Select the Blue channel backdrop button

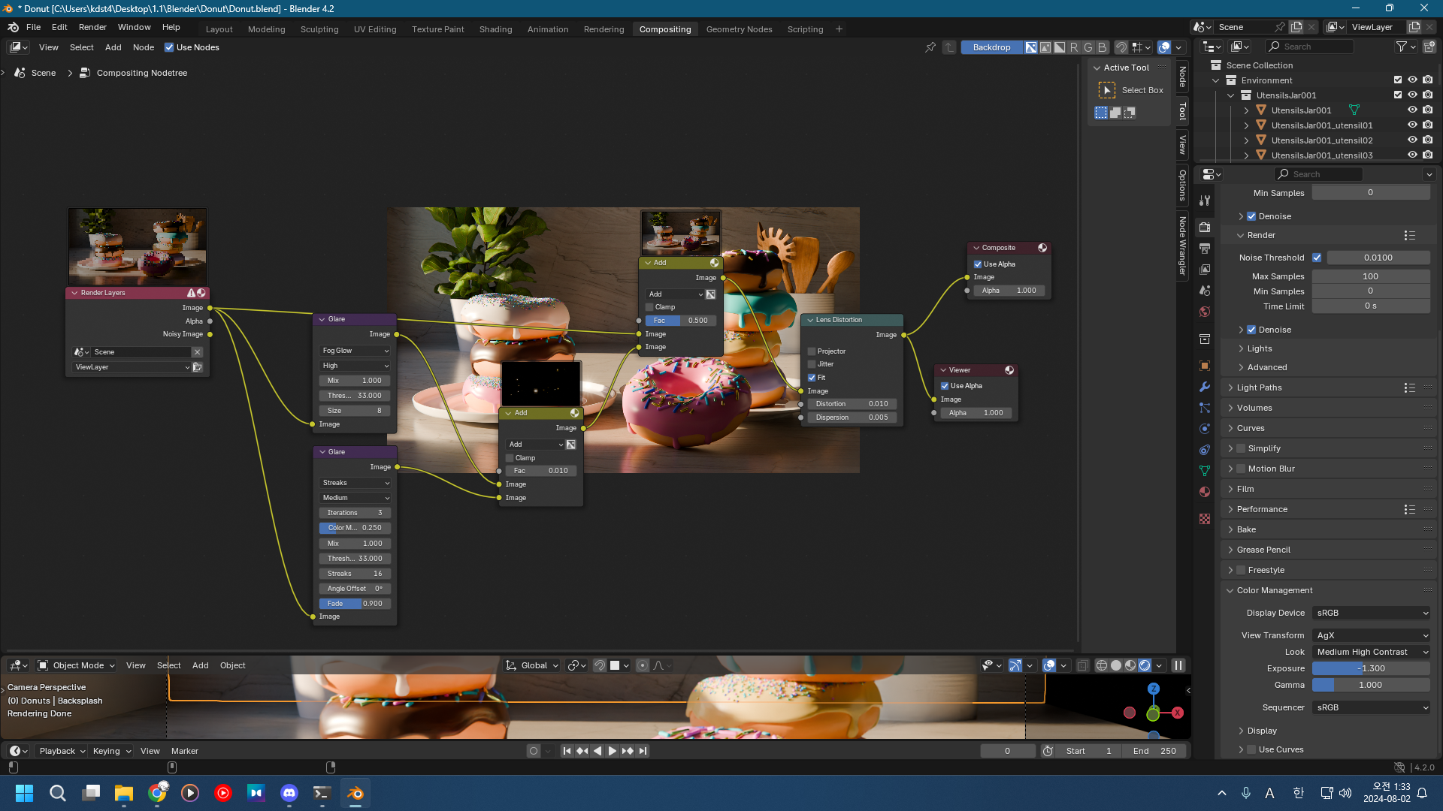coord(1103,47)
